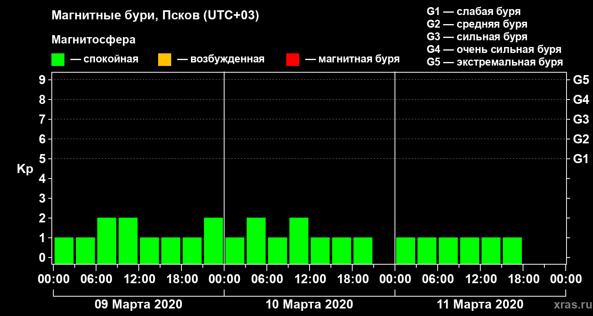
Task: Click the '10 Марта 2020' date label
Action: (x=309, y=305)
